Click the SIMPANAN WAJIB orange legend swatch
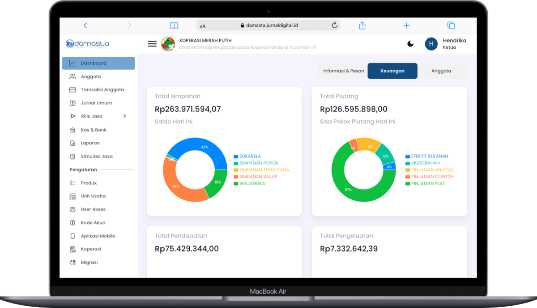The image size is (537, 308). point(236,177)
